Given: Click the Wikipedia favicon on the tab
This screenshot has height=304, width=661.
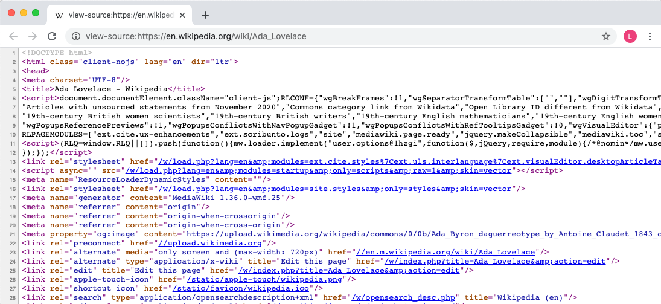Looking at the screenshot, I should pos(59,15).
